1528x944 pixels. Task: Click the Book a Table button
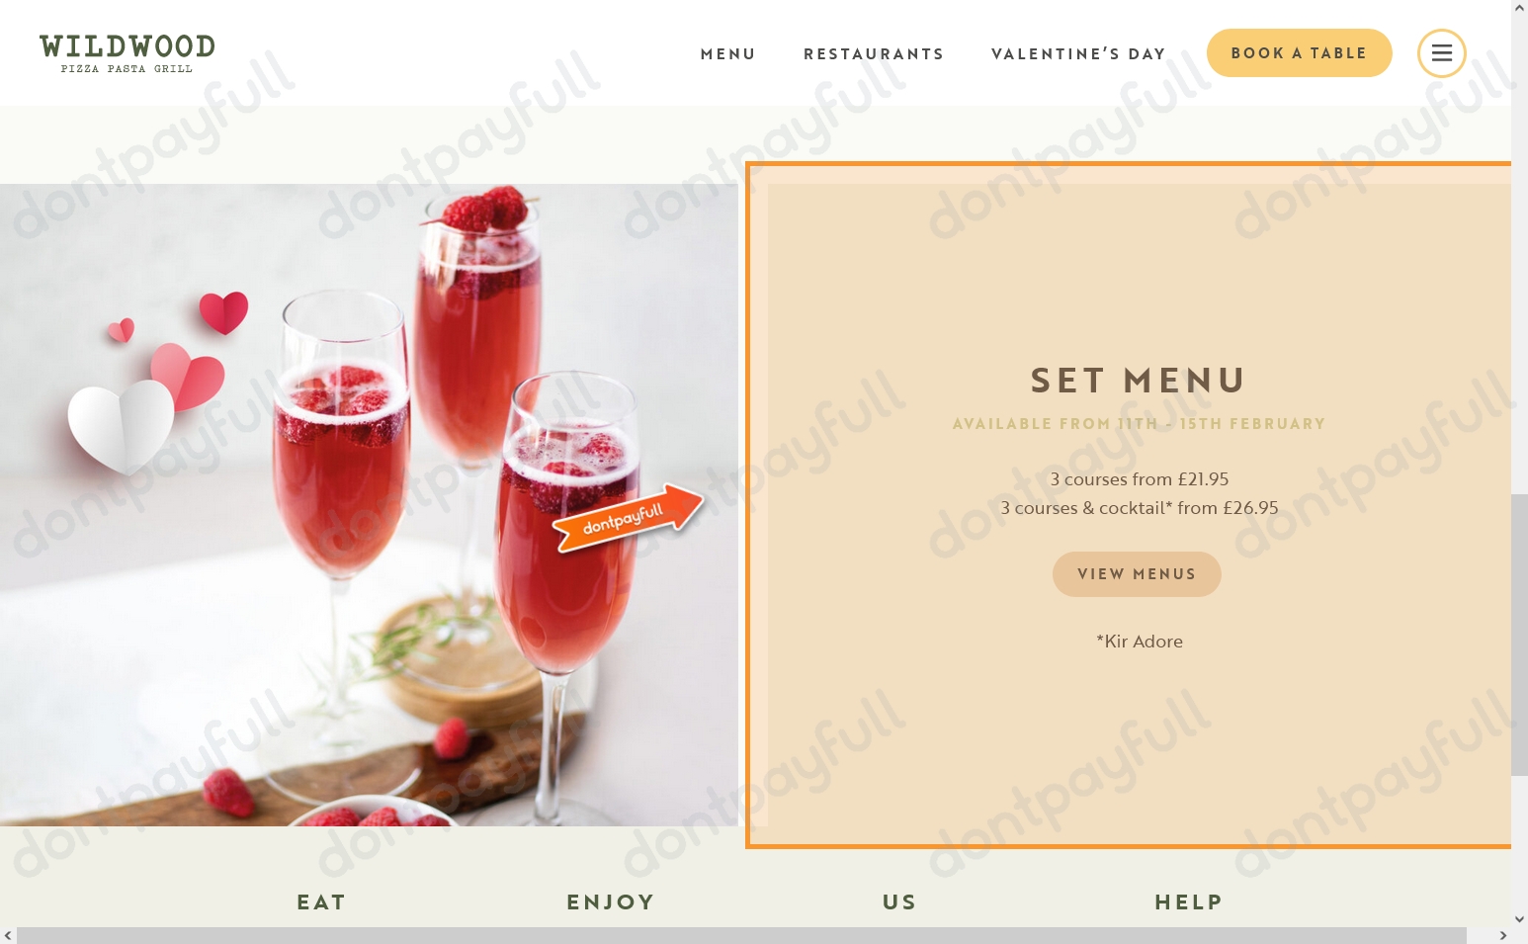pos(1299,53)
